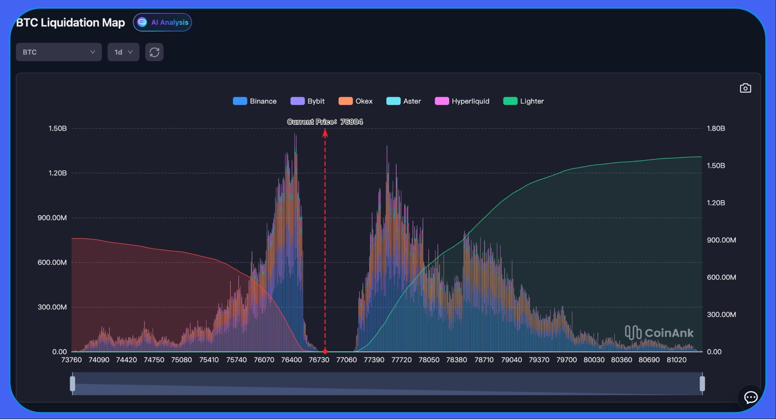Click x-axis label 73760
This screenshot has height=419, width=776.
click(71, 360)
